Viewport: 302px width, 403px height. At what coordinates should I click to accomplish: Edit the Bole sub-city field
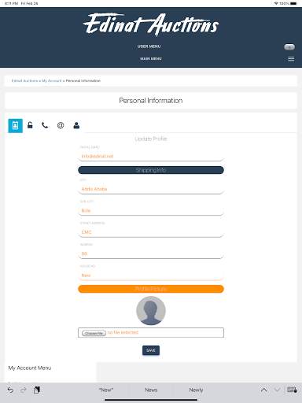tap(151, 210)
